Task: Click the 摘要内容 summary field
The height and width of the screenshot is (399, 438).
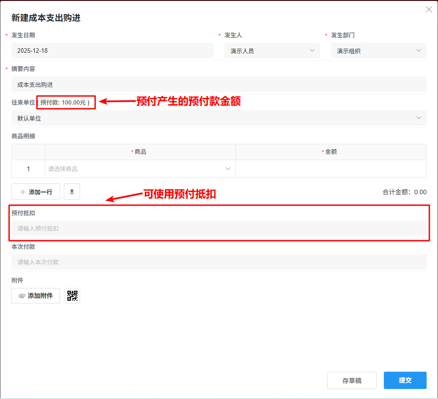Action: click(x=219, y=84)
